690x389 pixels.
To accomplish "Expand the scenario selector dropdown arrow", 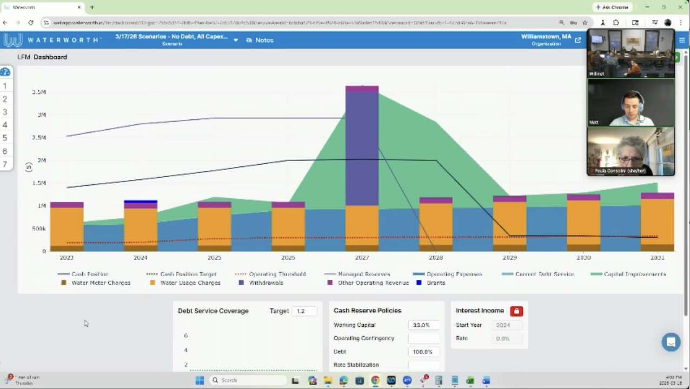I will [235, 41].
